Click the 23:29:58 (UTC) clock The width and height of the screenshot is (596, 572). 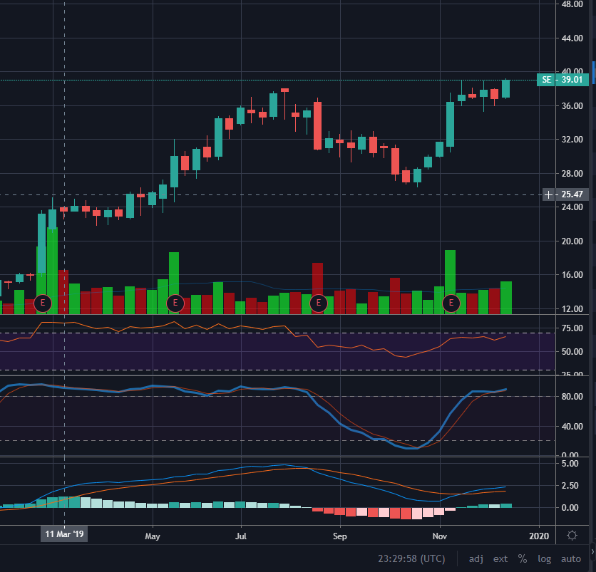click(411, 559)
